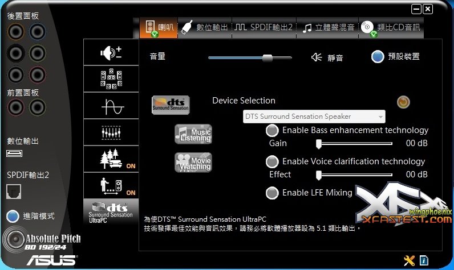Mute audio with 靜音 speaker icon
Viewport: 454px width, 270px height.
pyautogui.click(x=317, y=57)
